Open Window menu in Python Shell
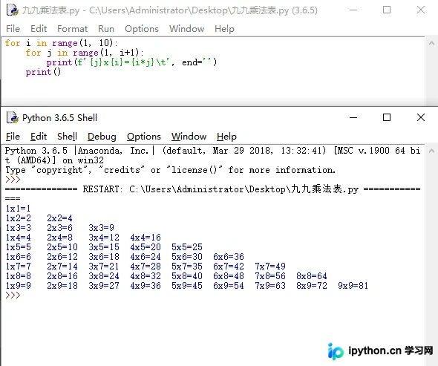This screenshot has height=366, width=438. pyautogui.click(x=189, y=137)
